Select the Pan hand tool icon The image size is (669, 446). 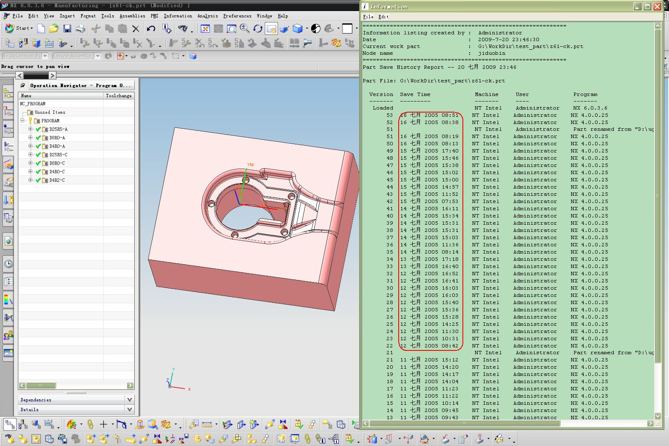click(x=271, y=28)
